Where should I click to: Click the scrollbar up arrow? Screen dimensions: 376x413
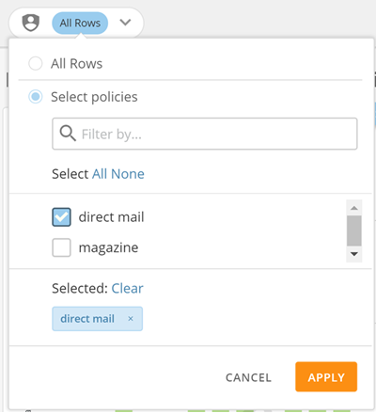[x=354, y=208]
